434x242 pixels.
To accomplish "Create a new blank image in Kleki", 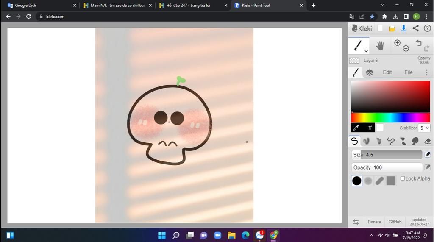I will click(x=380, y=28).
